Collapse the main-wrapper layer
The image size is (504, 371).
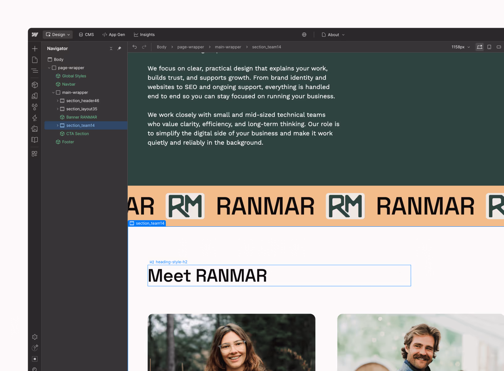(x=53, y=92)
